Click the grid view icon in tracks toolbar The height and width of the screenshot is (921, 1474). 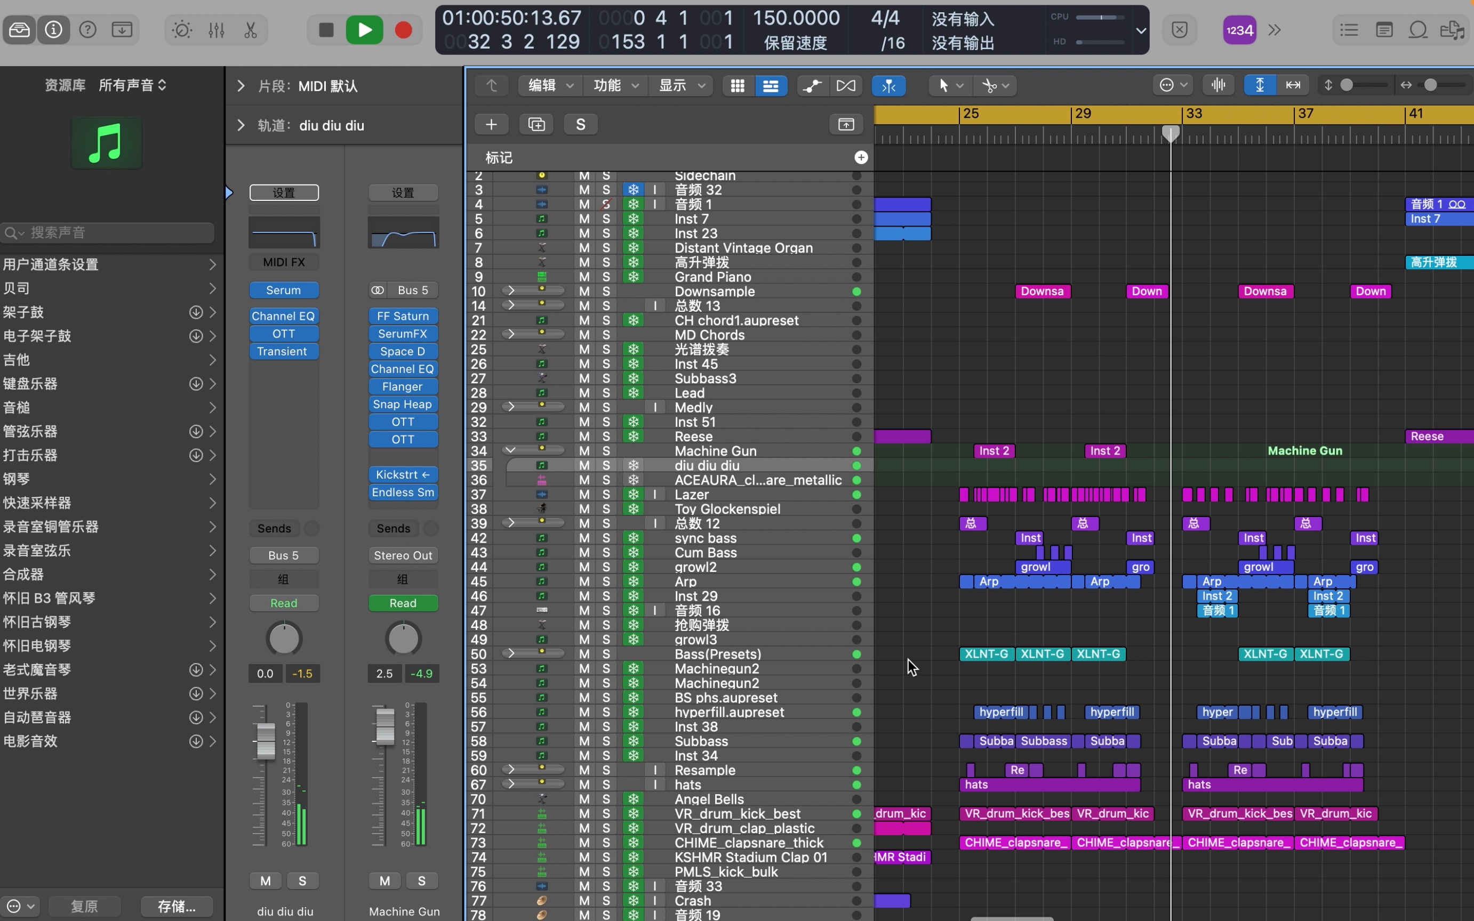(x=738, y=86)
